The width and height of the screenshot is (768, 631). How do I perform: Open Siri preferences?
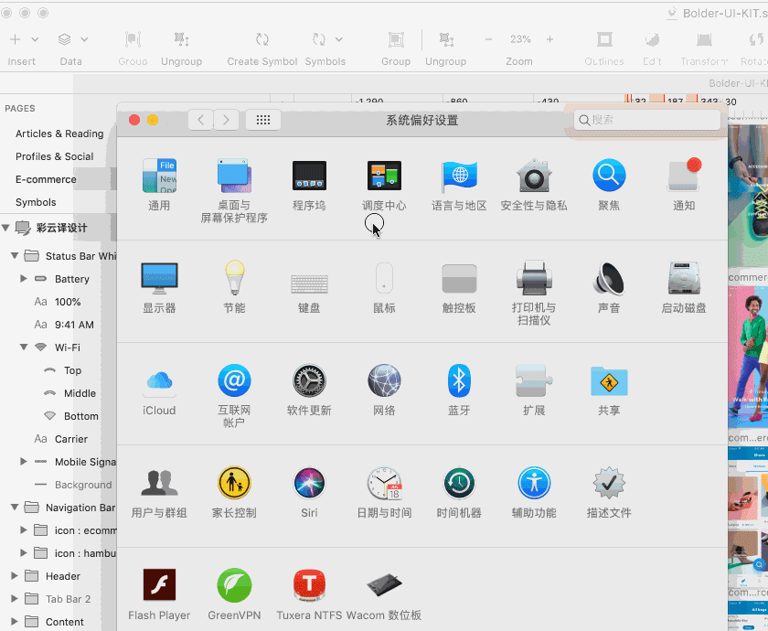coord(309,483)
